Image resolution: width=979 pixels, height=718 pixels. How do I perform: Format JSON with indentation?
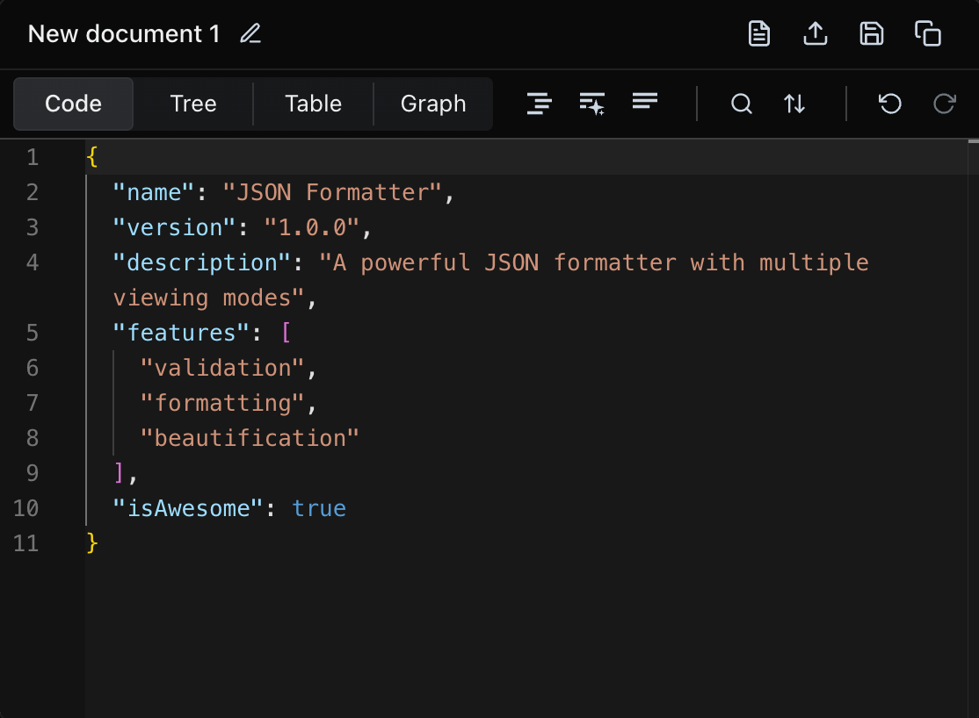coord(539,104)
